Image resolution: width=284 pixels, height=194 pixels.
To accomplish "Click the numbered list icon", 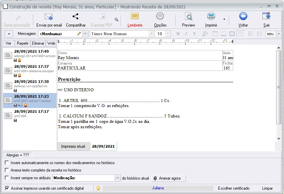I will (x=259, y=34).
